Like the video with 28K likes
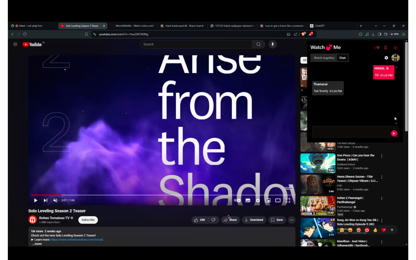This screenshot has width=416, height=260. pos(200,220)
